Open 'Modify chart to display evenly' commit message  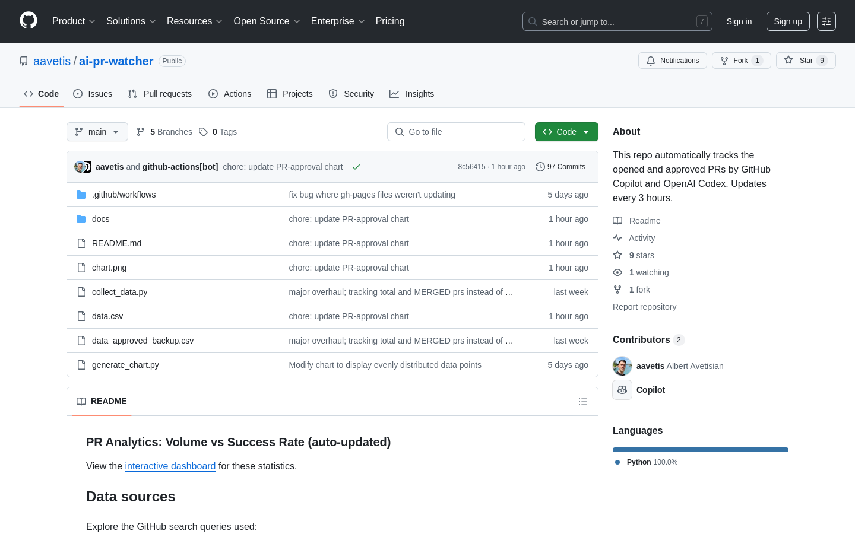385,365
